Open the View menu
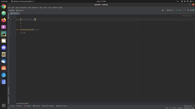The height and width of the screenshot is (109, 195). point(17,8)
